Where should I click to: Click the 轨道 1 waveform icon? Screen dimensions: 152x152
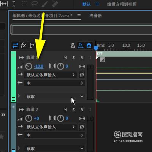point(22,58)
